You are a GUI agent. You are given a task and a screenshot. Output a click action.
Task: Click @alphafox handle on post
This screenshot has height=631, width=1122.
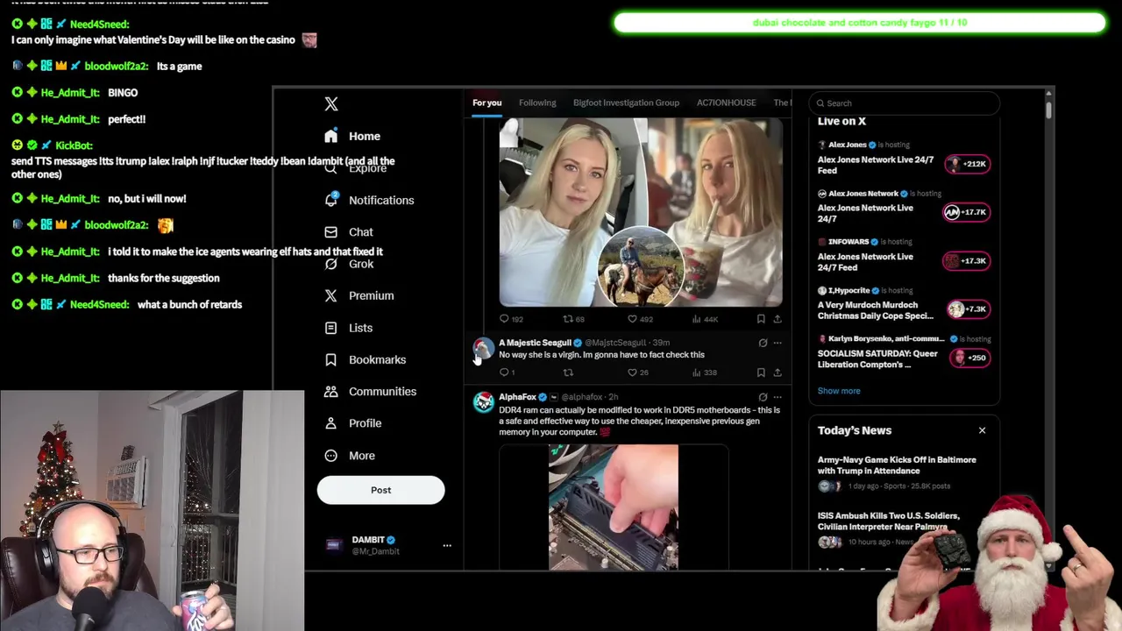582,397
